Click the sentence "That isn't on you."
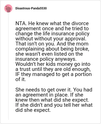This screenshot has width=101, height=124. (x=35, y=44)
